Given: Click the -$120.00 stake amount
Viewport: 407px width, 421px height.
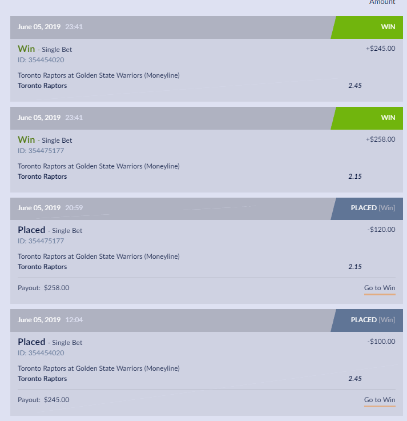Looking at the screenshot, I should (x=381, y=230).
